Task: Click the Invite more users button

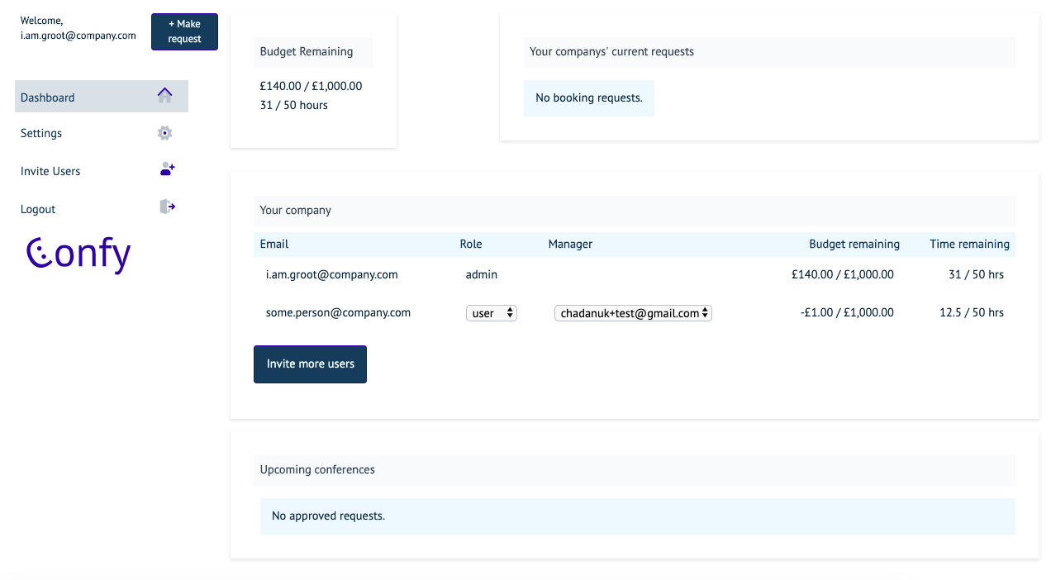Action: tap(310, 364)
